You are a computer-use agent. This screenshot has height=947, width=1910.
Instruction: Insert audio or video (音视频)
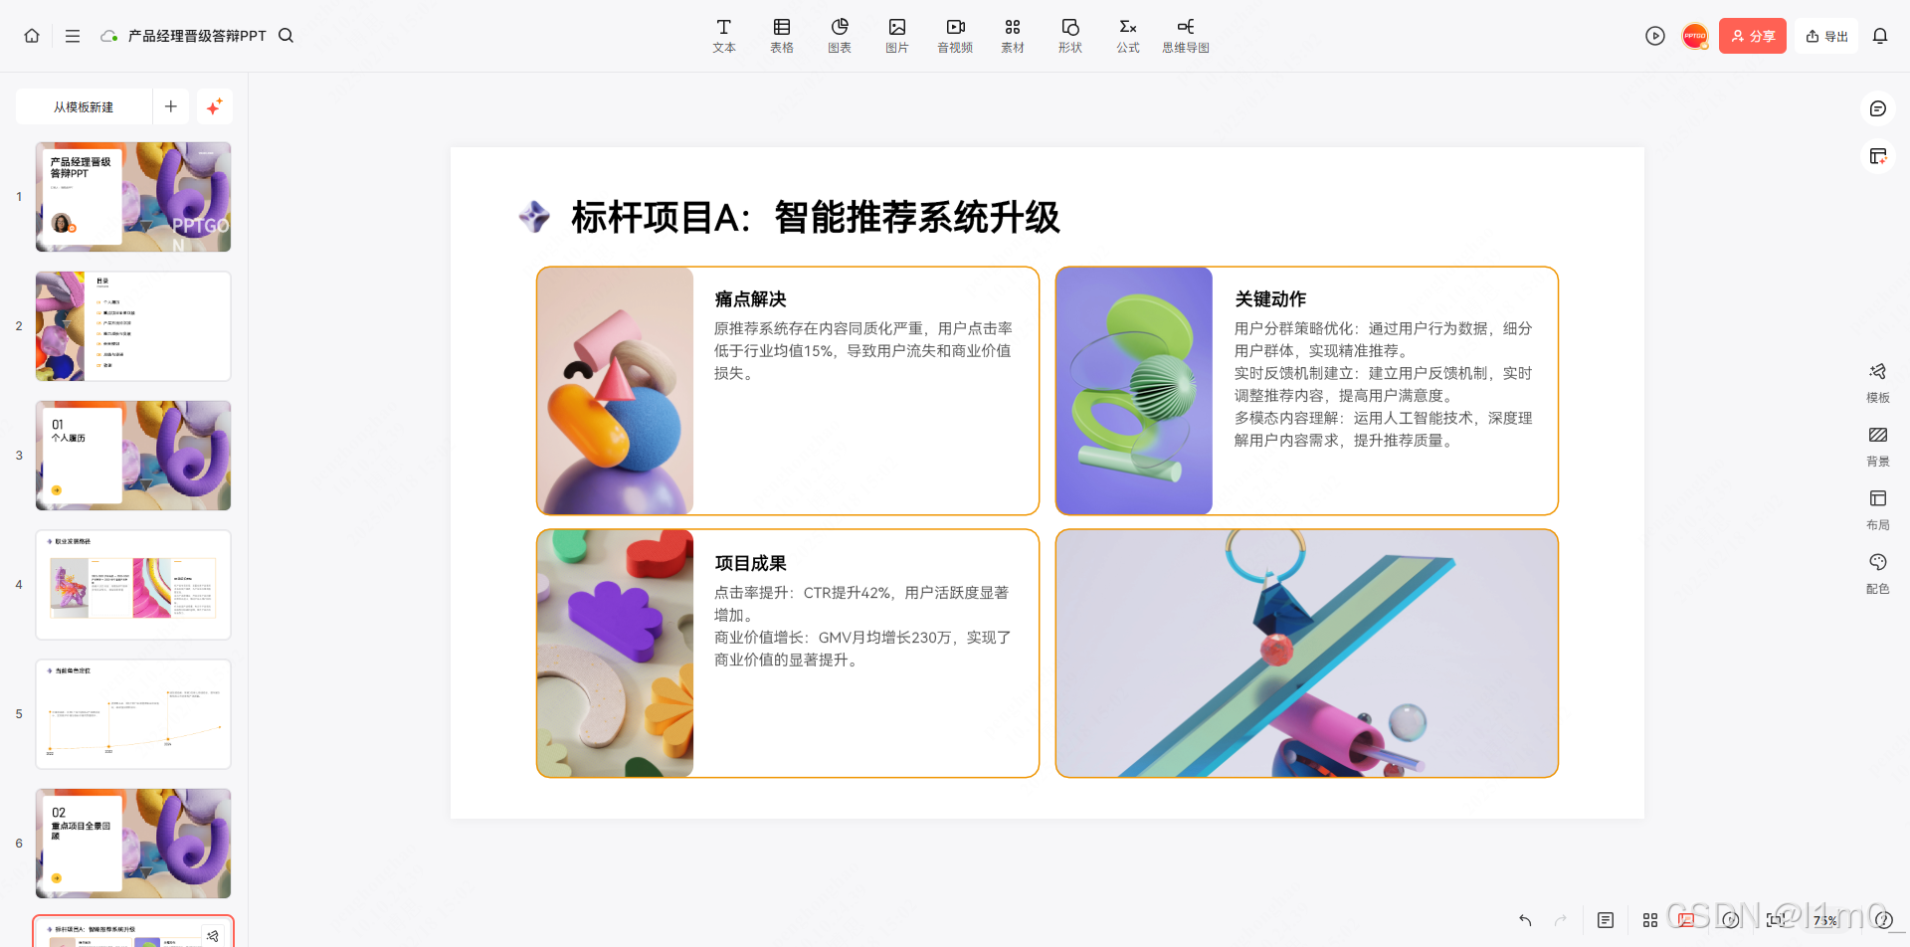coord(955,36)
